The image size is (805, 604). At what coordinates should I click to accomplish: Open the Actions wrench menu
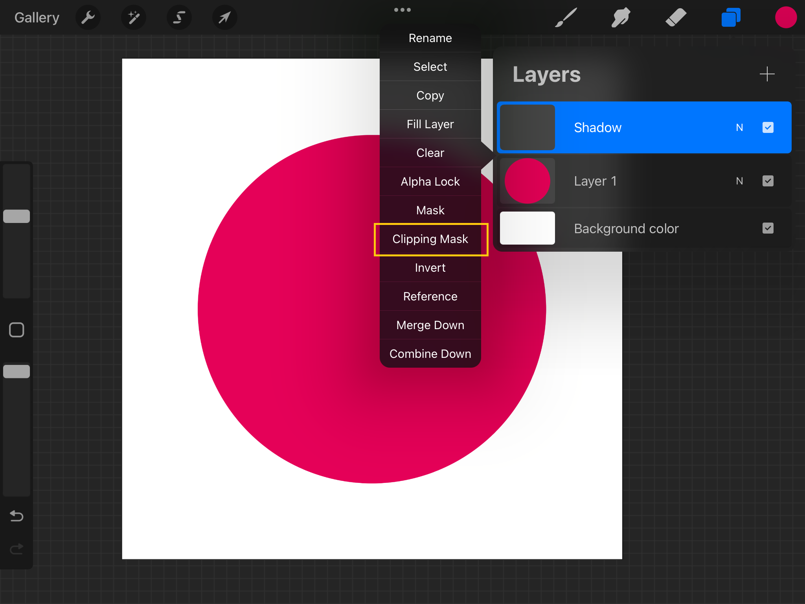[88, 17]
